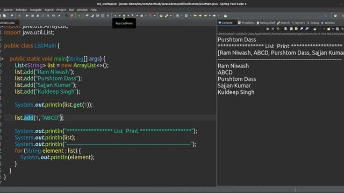The height and width of the screenshot is (193, 344).
Task: Click the Coverage launch icon in the main toolbar
Action: [133, 16]
